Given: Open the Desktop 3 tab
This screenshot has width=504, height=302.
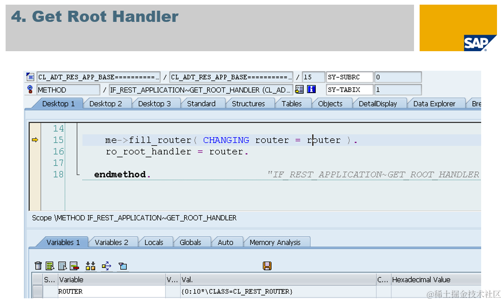Looking at the screenshot, I should coord(154,104).
